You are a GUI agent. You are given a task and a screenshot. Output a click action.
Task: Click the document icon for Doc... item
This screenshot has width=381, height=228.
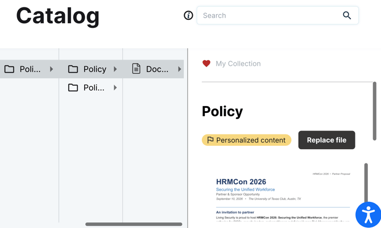(136, 69)
